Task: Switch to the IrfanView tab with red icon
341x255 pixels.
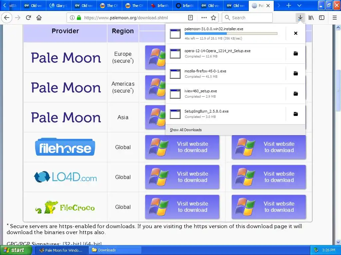Action: 160,6
